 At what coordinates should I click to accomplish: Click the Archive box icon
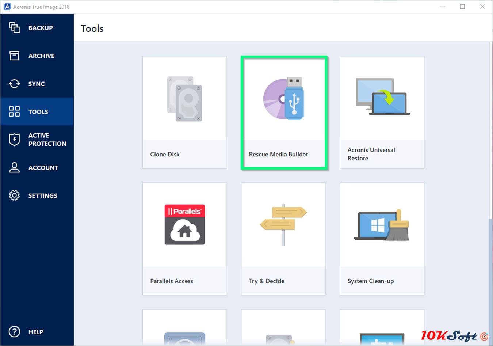(14, 56)
